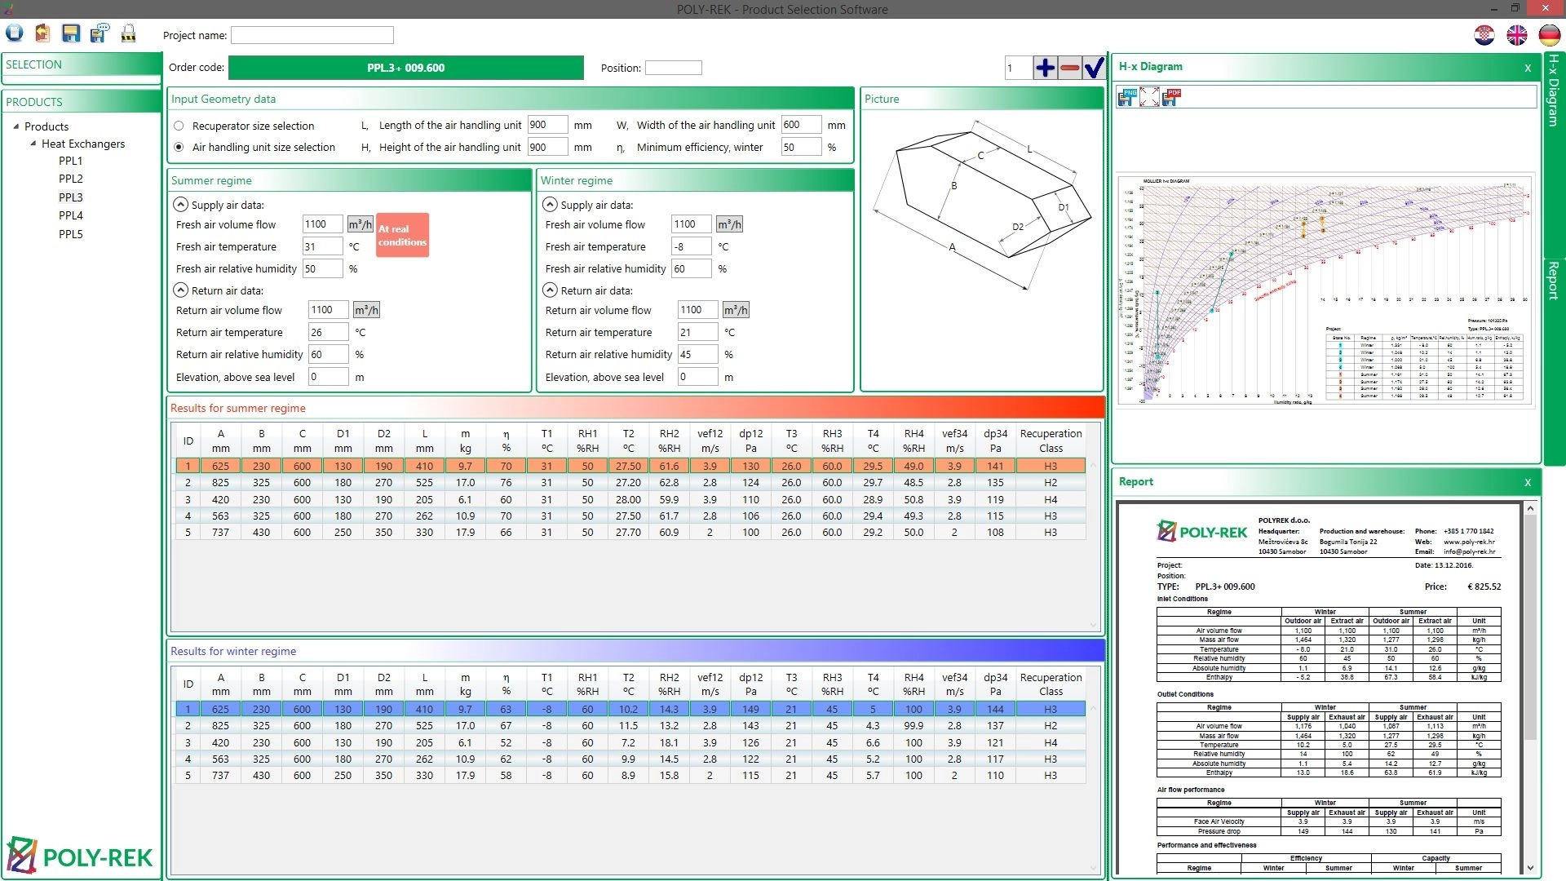Screen dimensions: 1566x881
Task: Click summer Elevation above sea level field
Action: pyautogui.click(x=329, y=377)
